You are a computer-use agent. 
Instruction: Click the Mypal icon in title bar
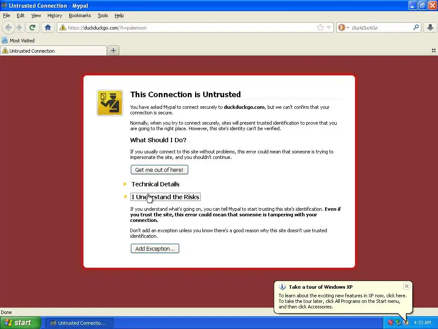(x=4, y=5)
